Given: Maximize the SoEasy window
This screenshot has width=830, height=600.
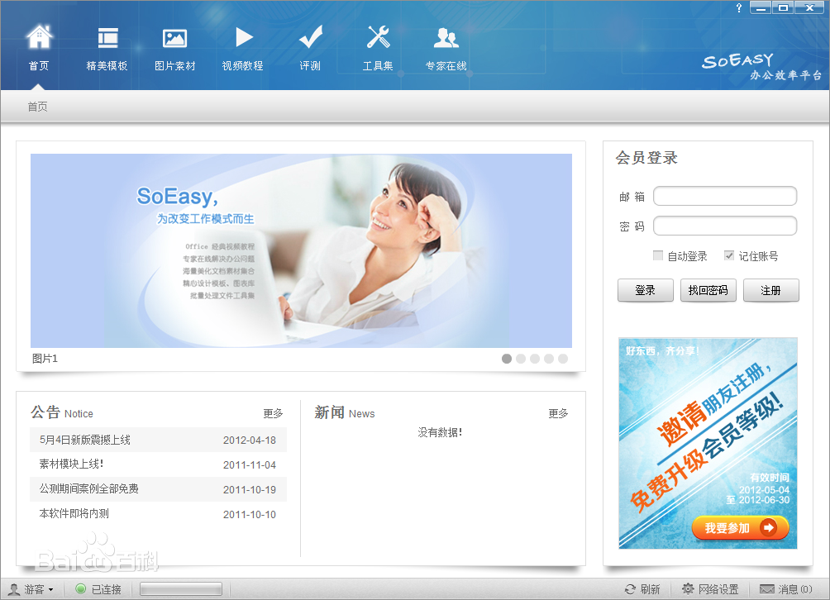Looking at the screenshot, I should pos(783,7).
